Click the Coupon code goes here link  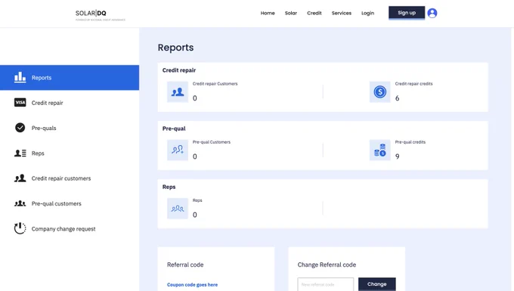tap(192, 284)
